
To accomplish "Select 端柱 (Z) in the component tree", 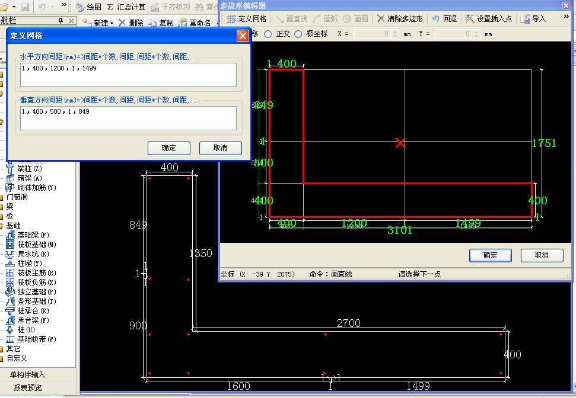I will pos(30,169).
